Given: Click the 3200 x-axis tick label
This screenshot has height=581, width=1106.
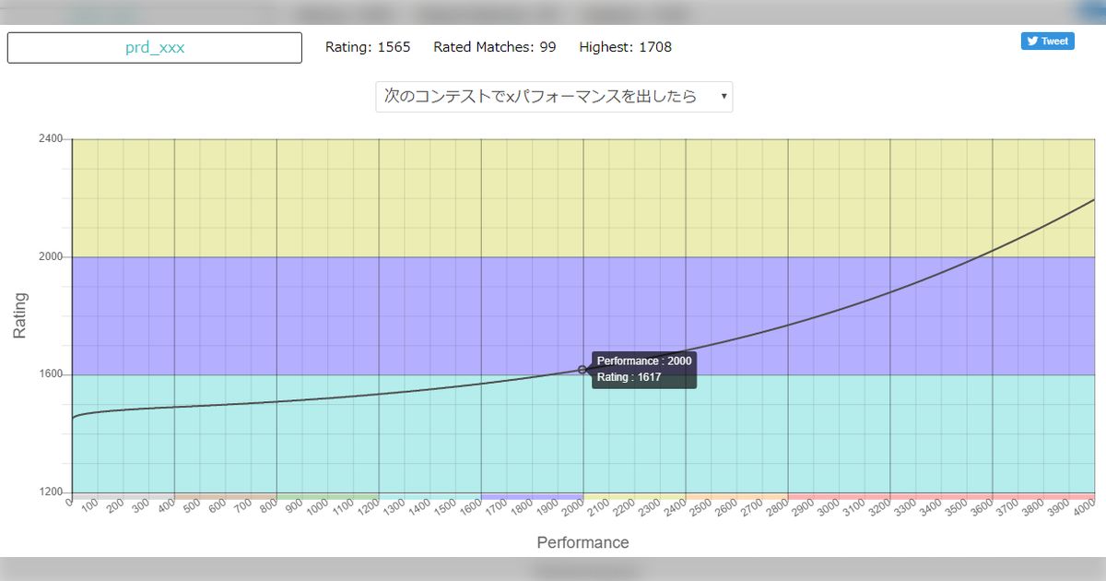Looking at the screenshot, I should click(x=878, y=508).
